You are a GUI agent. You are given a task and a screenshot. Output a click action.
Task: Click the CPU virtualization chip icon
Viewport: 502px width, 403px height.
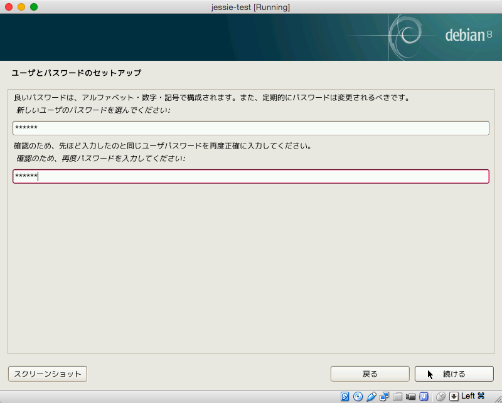tap(424, 397)
